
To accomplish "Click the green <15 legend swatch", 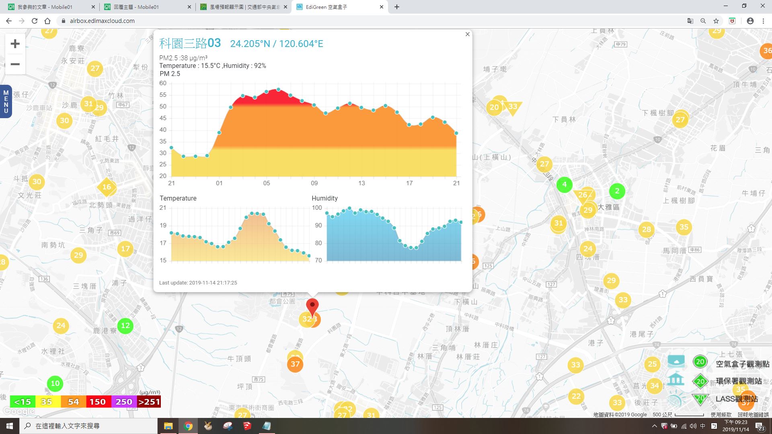I will [23, 402].
